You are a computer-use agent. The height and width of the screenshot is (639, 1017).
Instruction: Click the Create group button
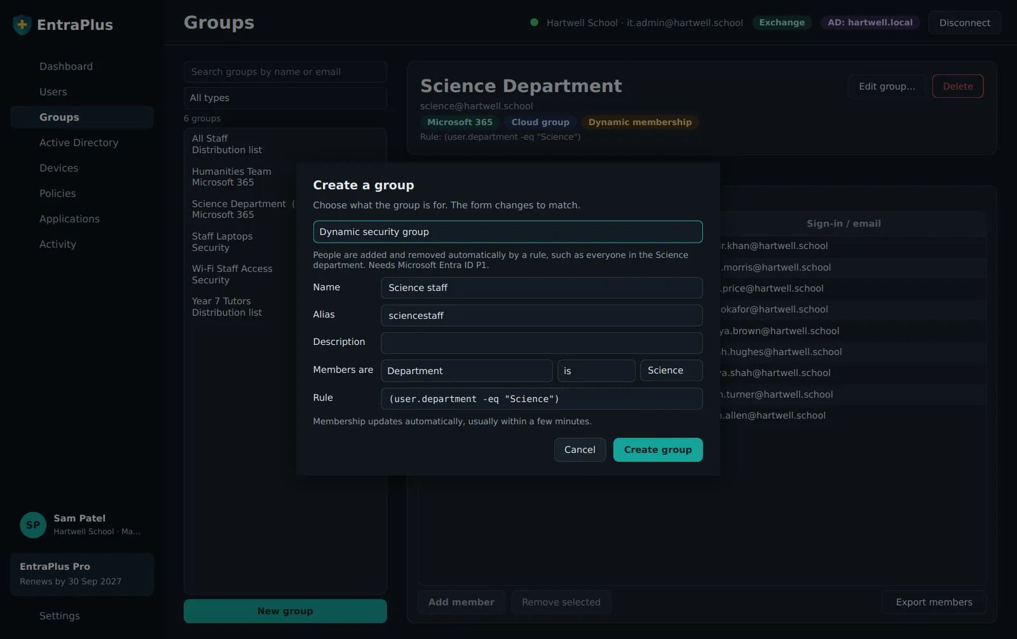tap(658, 450)
